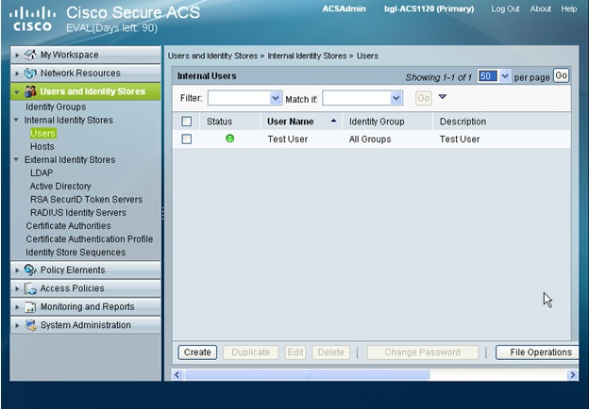589x409 pixels.
Task: Expand My Workspace arrow
Action: (17, 55)
